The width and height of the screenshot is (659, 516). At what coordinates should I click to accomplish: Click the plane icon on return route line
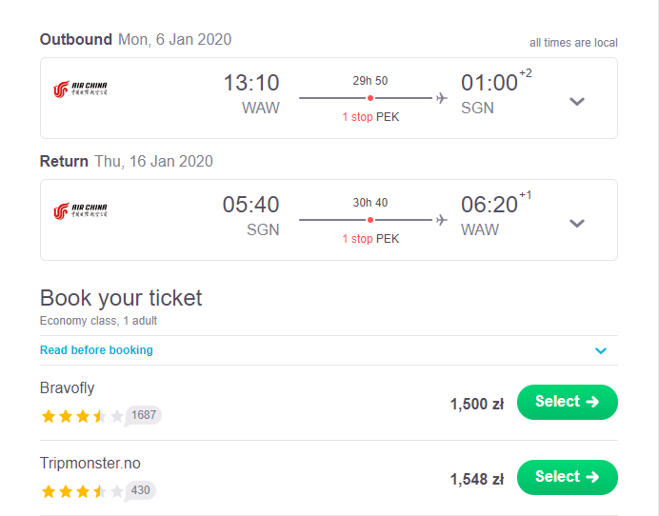point(441,220)
